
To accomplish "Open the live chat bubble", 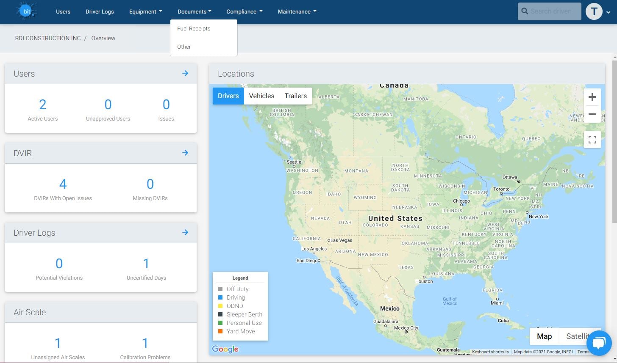I will [x=599, y=343].
